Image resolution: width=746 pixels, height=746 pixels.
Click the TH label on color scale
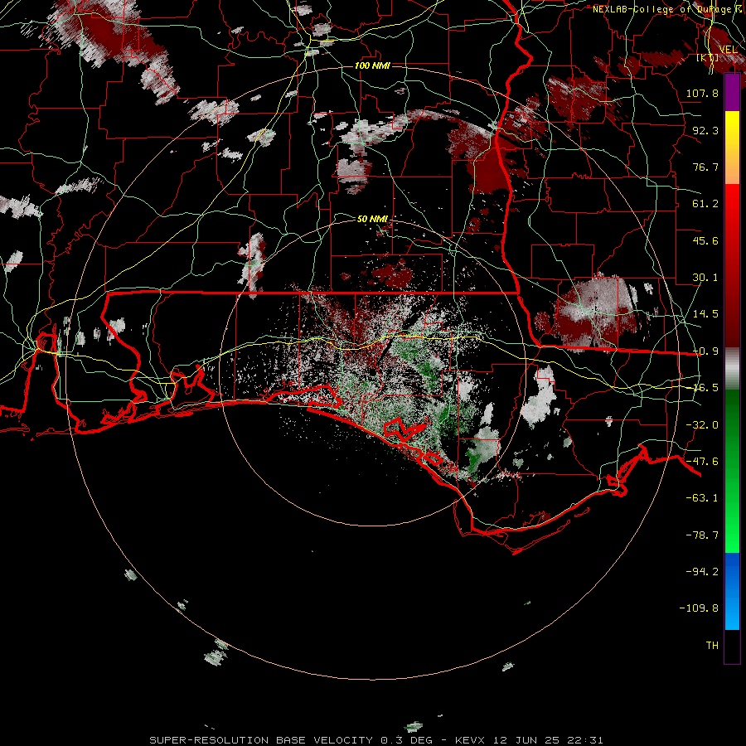pyautogui.click(x=712, y=646)
